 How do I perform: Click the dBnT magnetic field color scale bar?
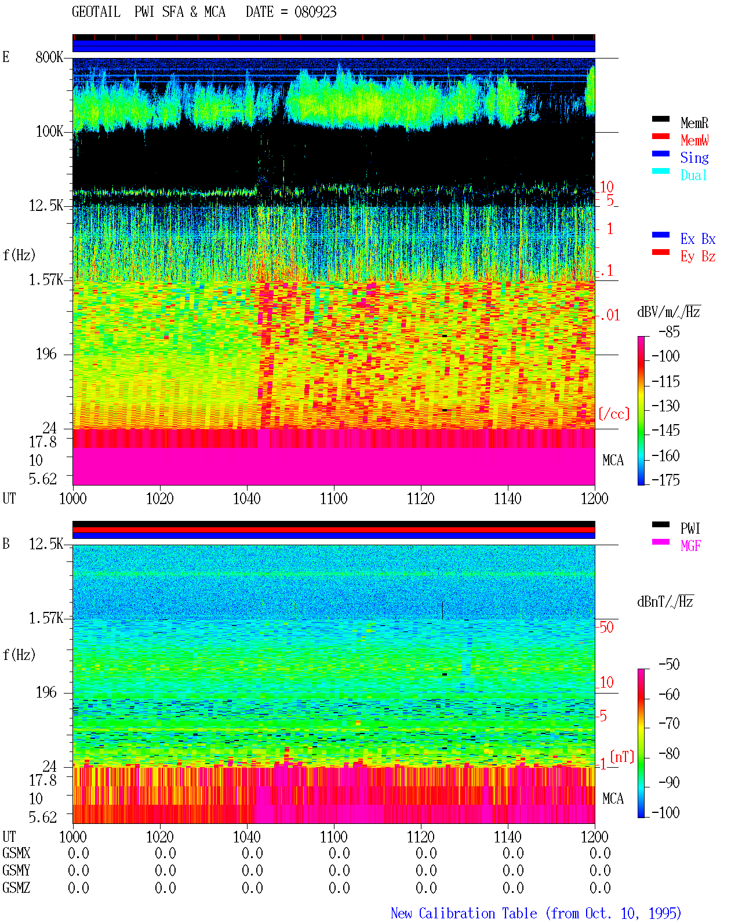(641, 743)
